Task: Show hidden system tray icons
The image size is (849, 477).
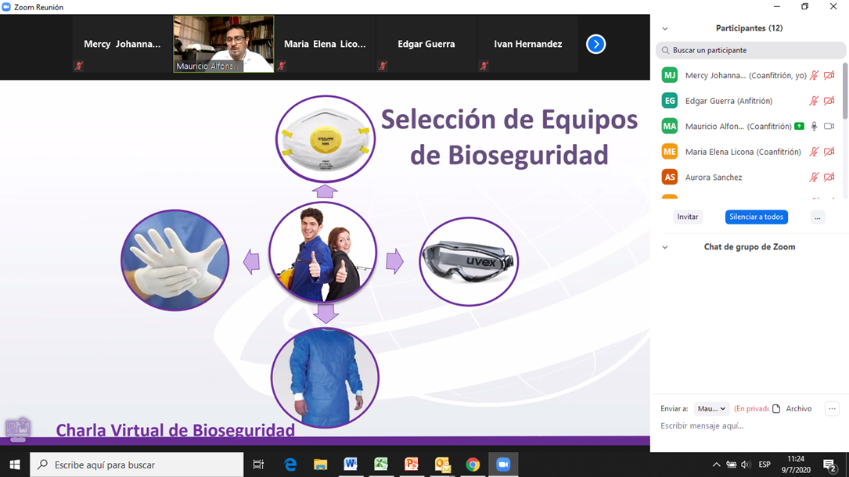Action: coord(716,464)
